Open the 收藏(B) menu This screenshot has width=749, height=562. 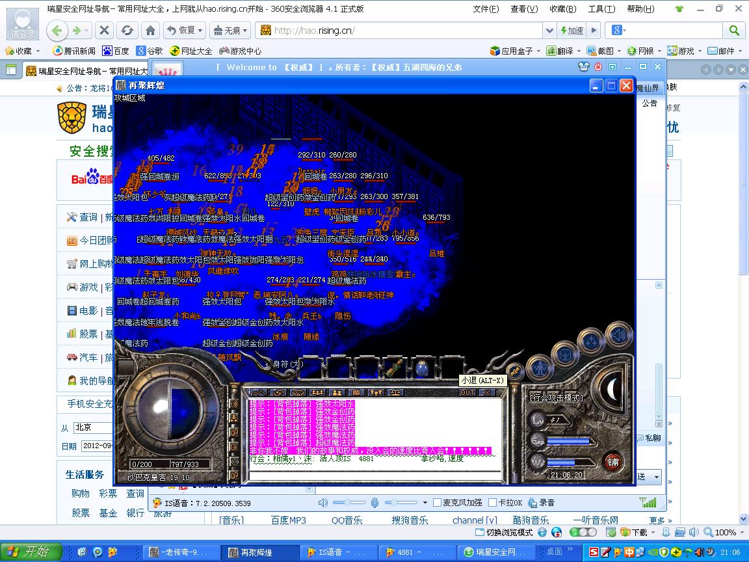(x=562, y=8)
